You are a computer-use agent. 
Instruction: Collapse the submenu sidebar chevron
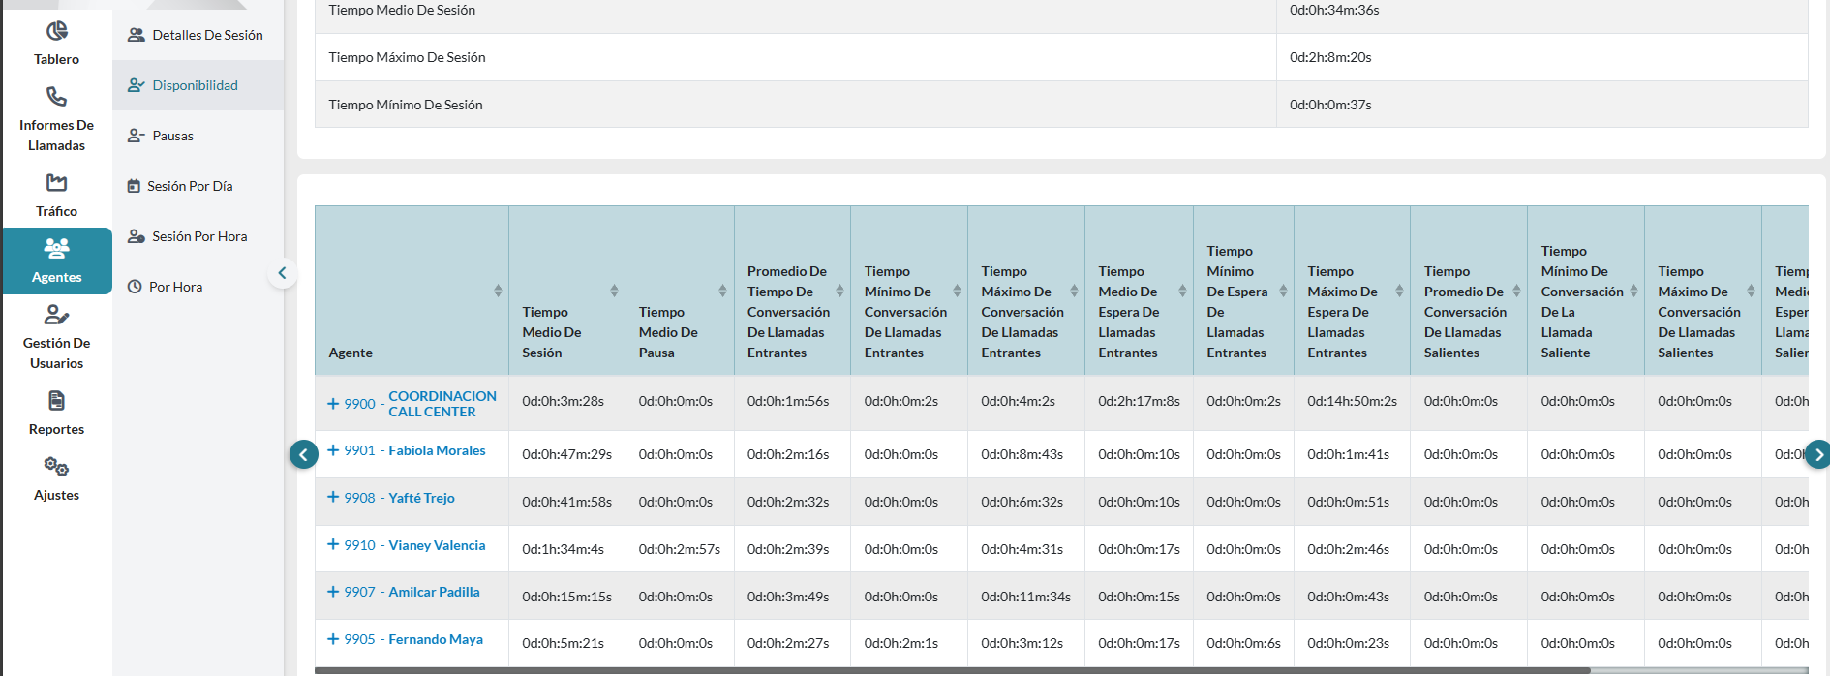pos(282,273)
